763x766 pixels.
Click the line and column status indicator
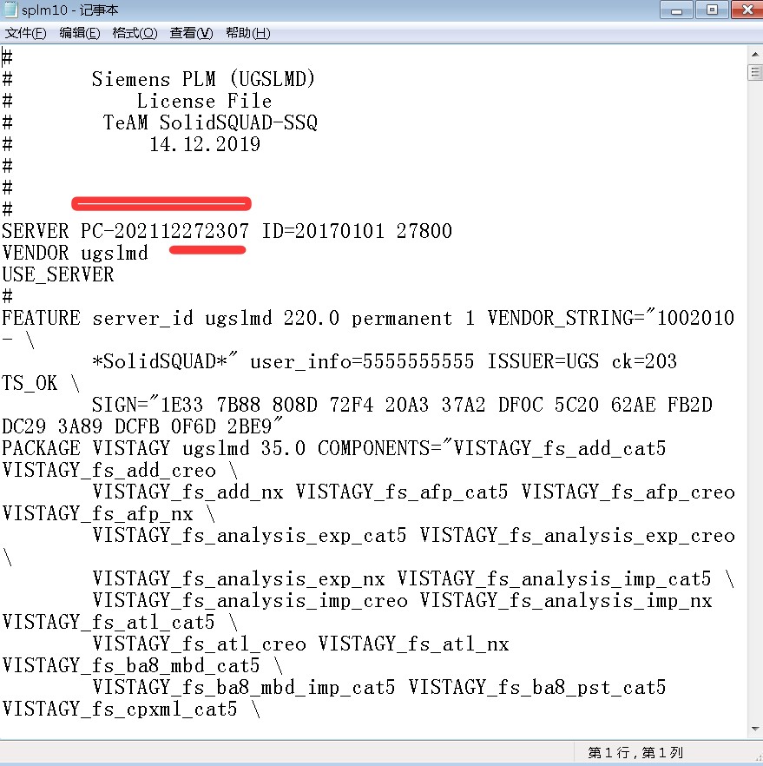[635, 752]
